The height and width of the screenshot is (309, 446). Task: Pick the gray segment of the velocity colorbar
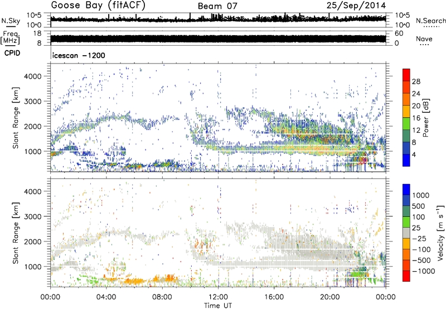click(406, 233)
